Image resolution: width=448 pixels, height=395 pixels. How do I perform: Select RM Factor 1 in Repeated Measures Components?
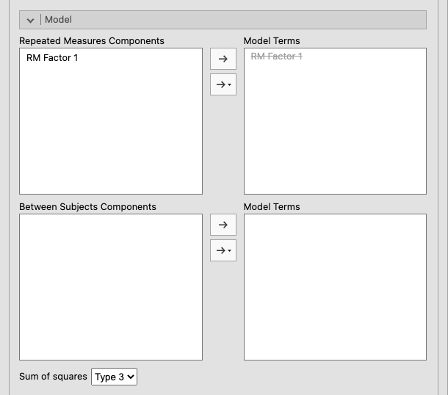click(x=52, y=57)
